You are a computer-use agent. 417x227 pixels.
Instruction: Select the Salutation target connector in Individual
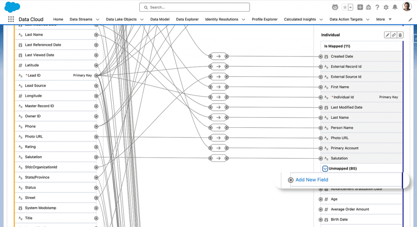pyautogui.click(x=320, y=158)
